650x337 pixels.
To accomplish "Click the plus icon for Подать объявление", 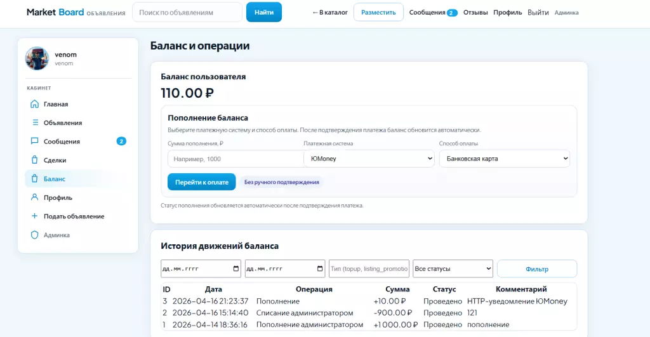I will (35, 216).
